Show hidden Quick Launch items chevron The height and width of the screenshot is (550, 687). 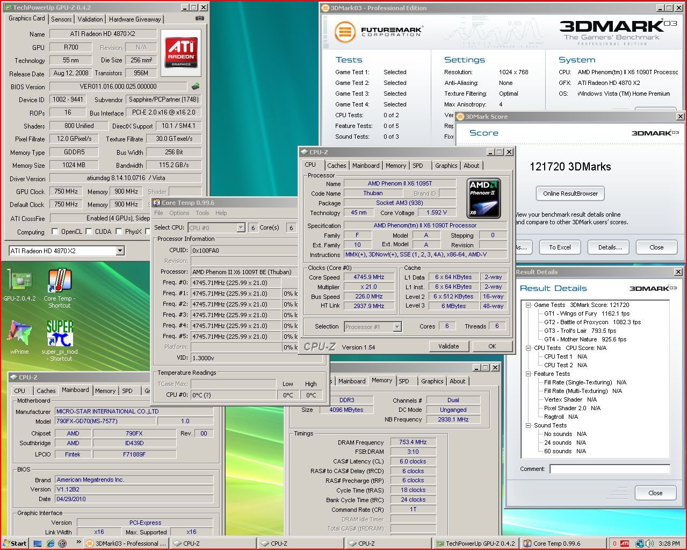(79, 542)
